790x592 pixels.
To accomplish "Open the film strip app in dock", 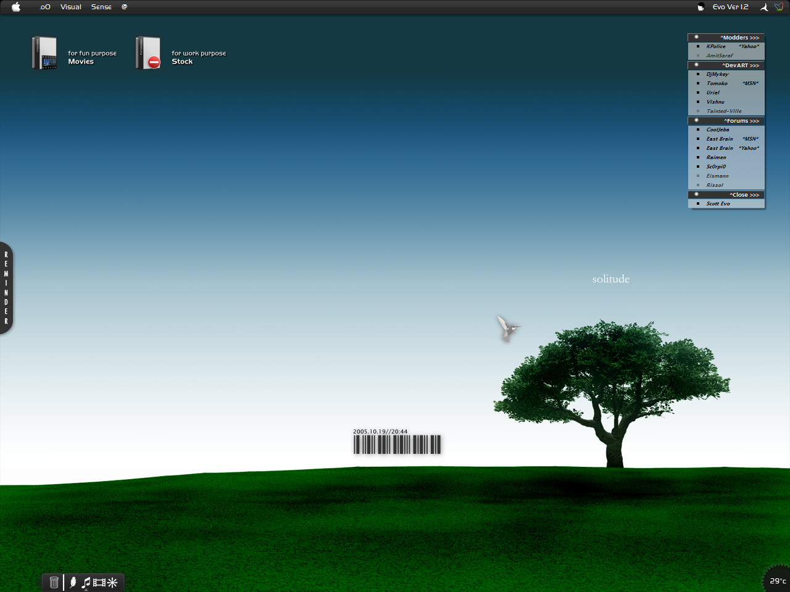I will [x=99, y=582].
